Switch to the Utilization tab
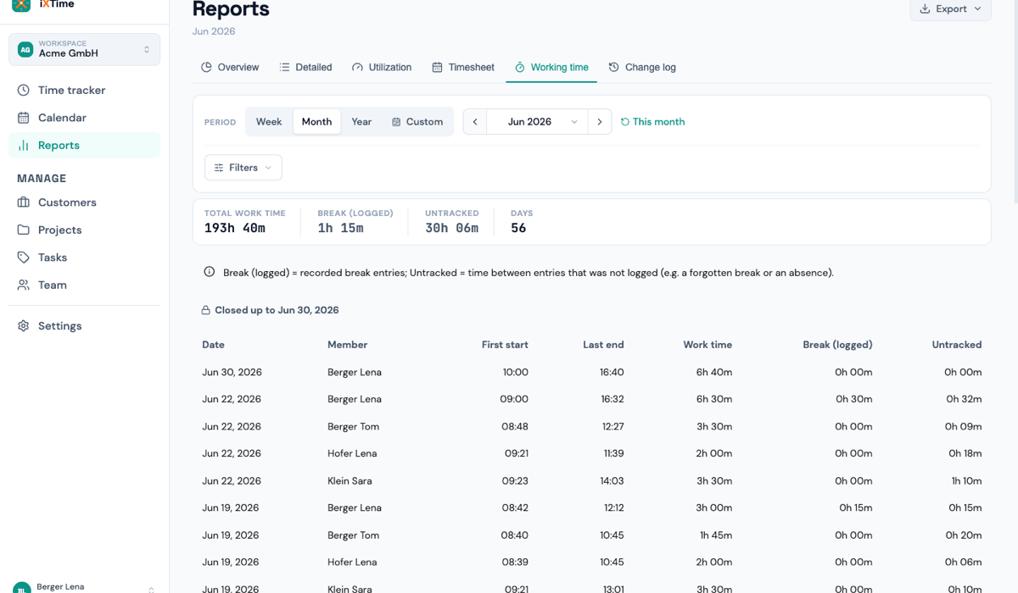 tap(382, 67)
